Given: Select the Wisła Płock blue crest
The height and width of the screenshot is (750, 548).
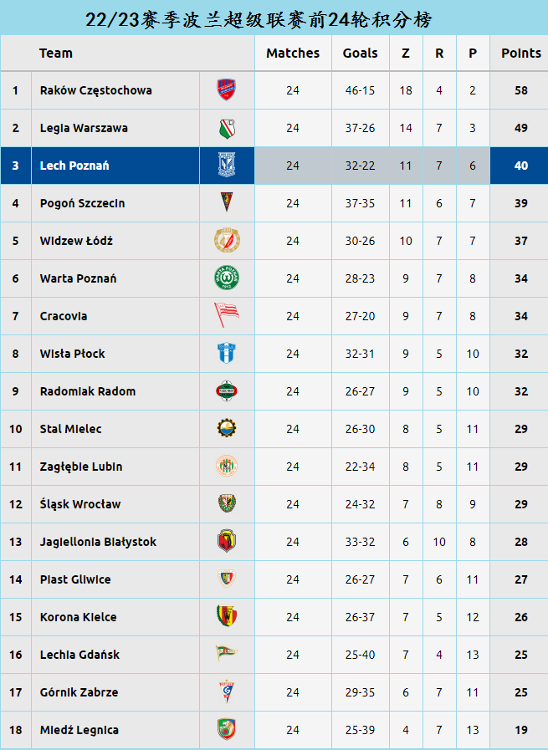Looking at the screenshot, I should click(227, 353).
